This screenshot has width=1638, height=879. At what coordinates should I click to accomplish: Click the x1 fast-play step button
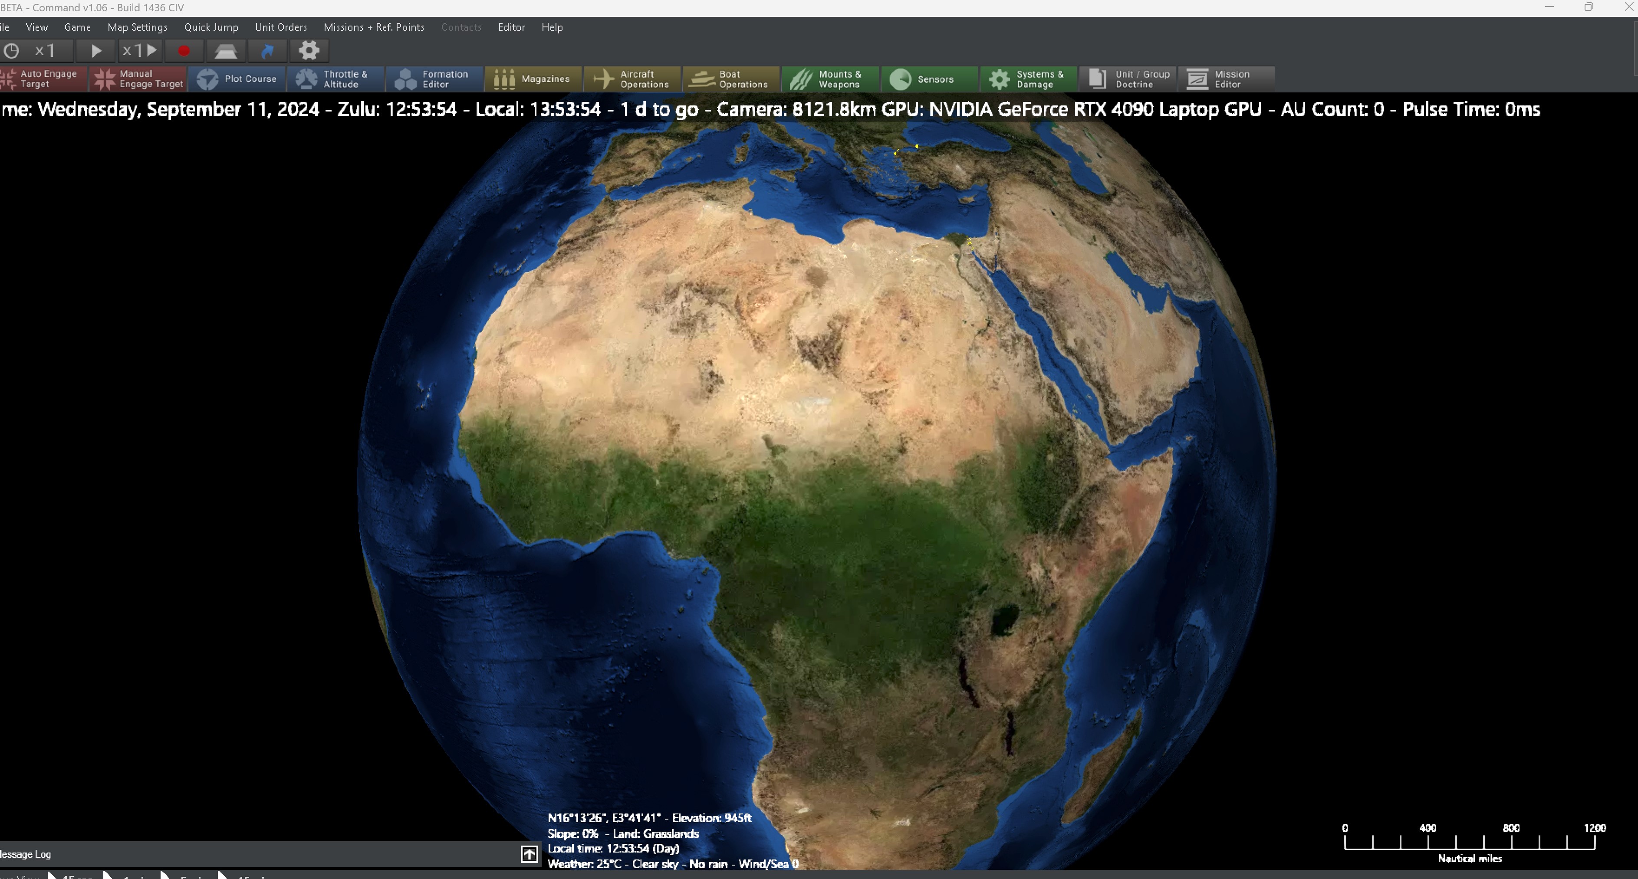(x=141, y=51)
